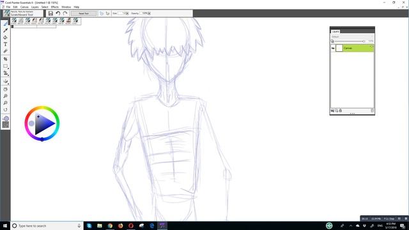Select the Magnifier zoom tool
Viewport: 409px width, 230px height.
(x=6, y=96)
